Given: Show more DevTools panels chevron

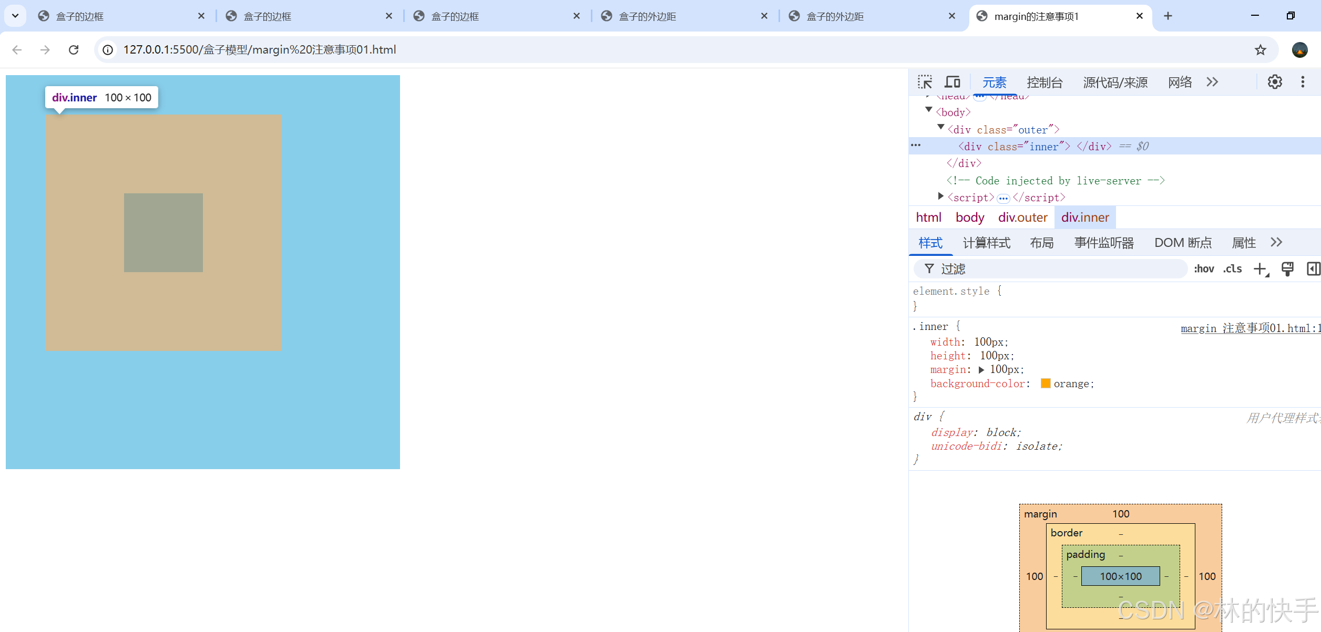Looking at the screenshot, I should 1212,82.
